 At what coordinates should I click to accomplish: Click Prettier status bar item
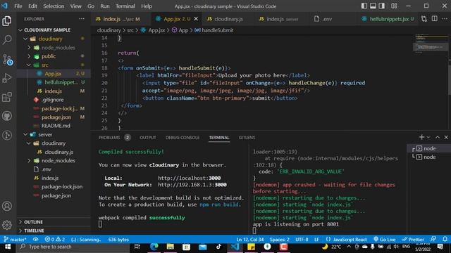[x=413, y=239]
